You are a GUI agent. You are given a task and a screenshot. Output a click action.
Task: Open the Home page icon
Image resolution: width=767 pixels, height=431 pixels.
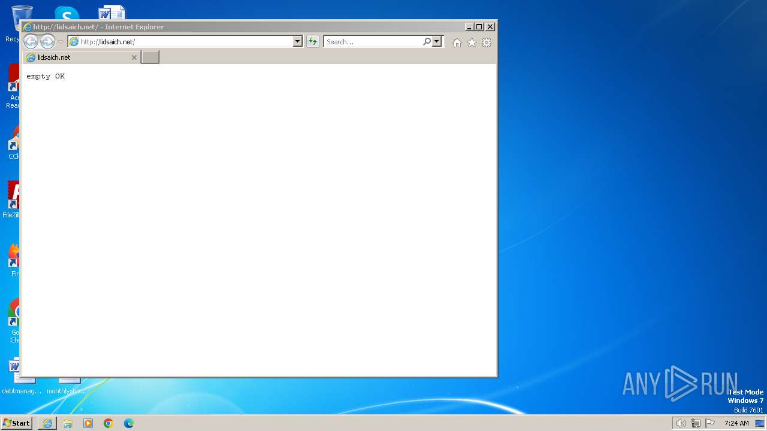pos(457,43)
